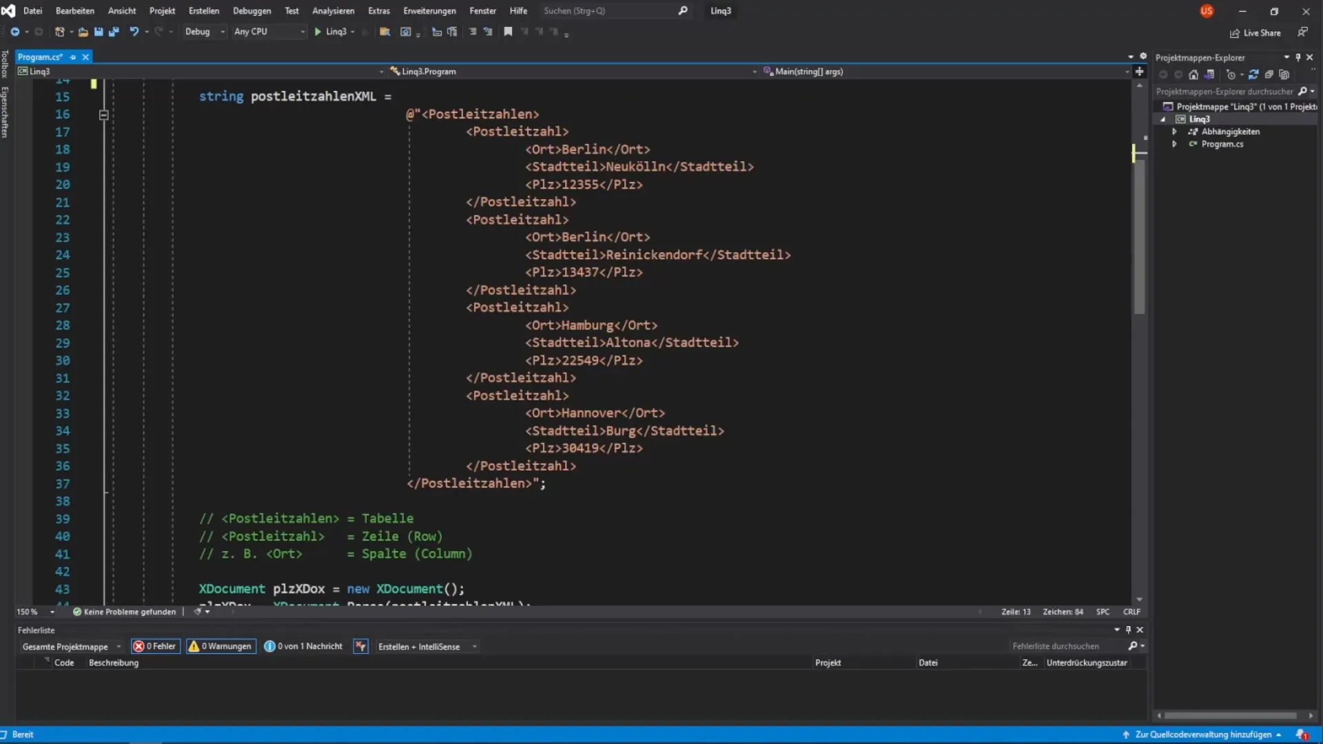Screen dimensions: 1323x744
Task: Click the user account avatar badge
Action: tap(1207, 11)
